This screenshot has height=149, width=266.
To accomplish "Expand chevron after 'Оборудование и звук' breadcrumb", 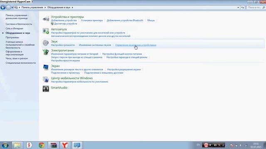I will click(72, 7).
